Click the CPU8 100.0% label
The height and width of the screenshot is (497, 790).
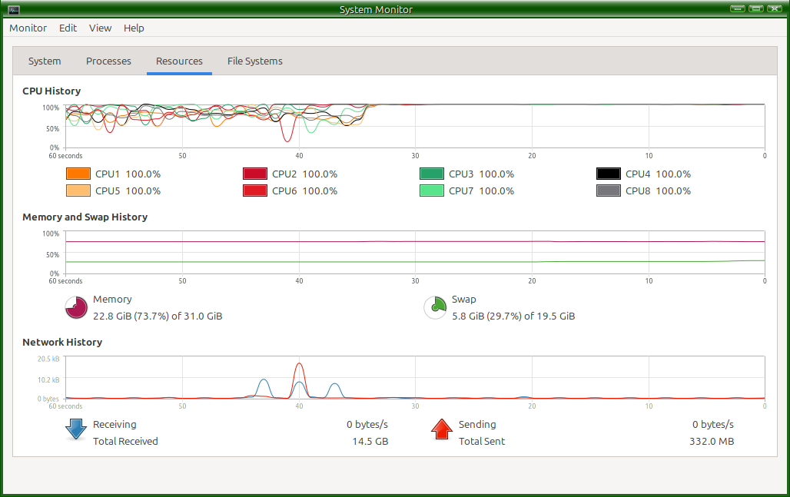[x=659, y=191]
